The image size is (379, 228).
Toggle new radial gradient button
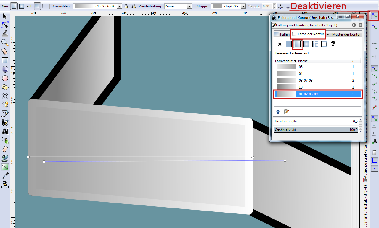tap(22, 6)
